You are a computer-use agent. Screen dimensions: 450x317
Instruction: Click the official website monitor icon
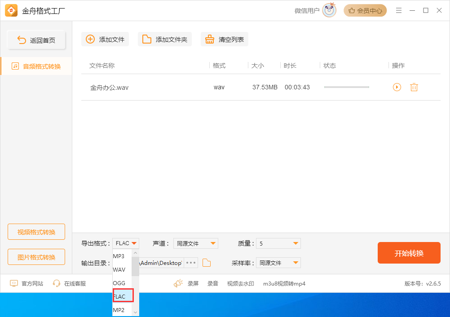click(x=14, y=283)
